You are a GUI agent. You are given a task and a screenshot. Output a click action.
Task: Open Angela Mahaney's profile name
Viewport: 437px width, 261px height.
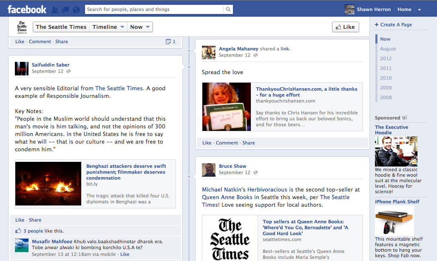[x=238, y=49]
